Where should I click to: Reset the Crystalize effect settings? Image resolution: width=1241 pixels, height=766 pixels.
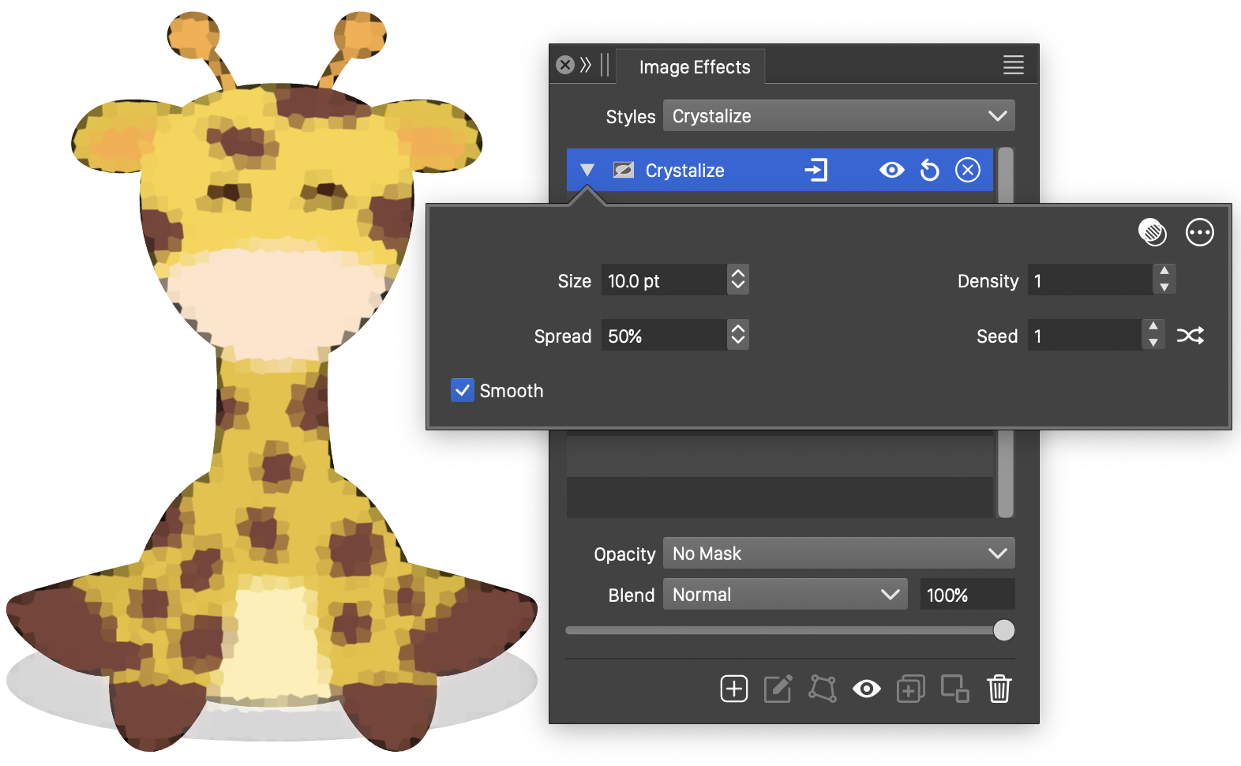tap(930, 171)
